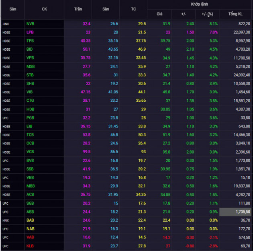Open the MSB ticker row
The width and height of the screenshot is (253, 251).
31,66
